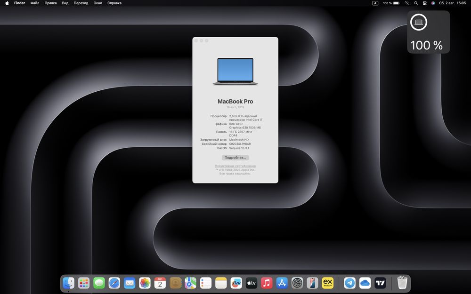Launch Telegram from the Dock
471x294 pixels.
[x=349, y=283]
